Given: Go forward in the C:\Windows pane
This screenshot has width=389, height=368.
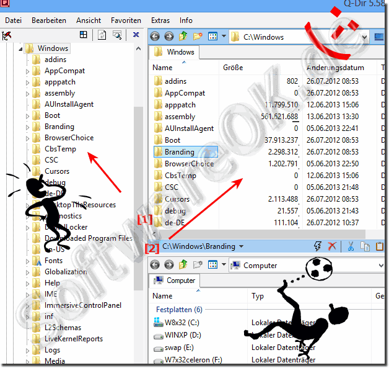Looking at the screenshot, I should [x=169, y=37].
